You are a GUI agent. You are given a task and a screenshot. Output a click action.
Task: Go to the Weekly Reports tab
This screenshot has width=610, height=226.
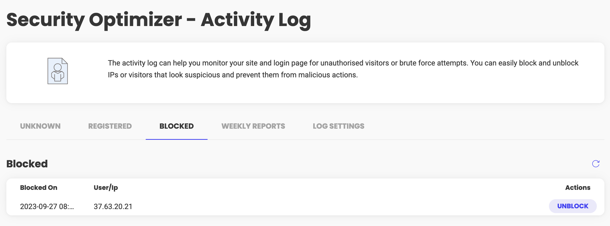tap(253, 126)
